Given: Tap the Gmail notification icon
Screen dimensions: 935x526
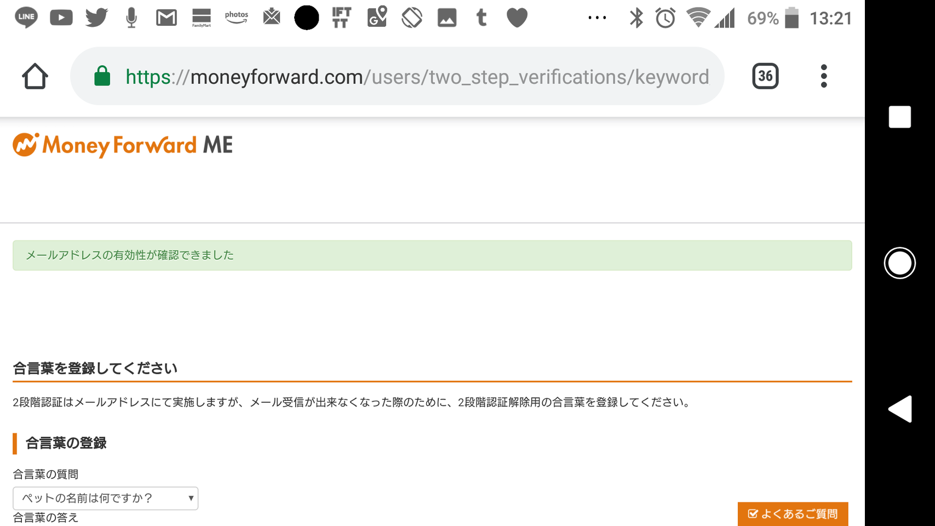Looking at the screenshot, I should 167,18.
